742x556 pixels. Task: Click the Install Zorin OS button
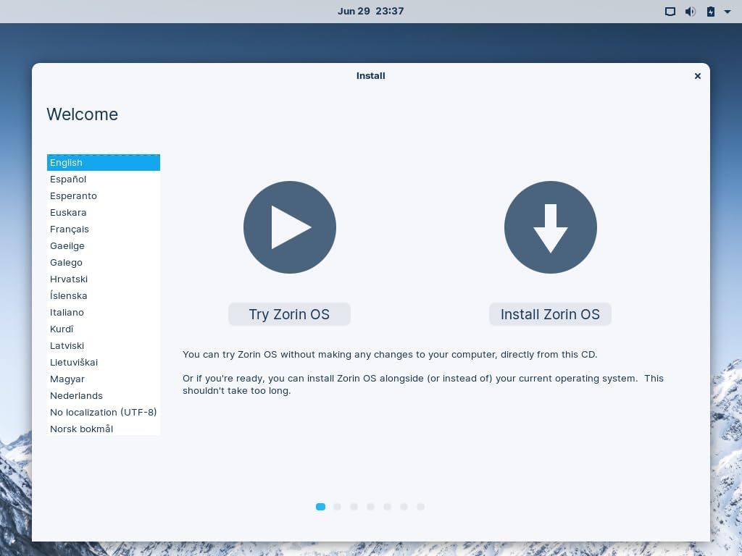click(550, 313)
